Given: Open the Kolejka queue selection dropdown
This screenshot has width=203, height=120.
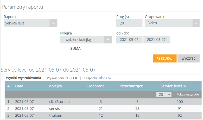Looking at the screenshot, I should 86,40.
